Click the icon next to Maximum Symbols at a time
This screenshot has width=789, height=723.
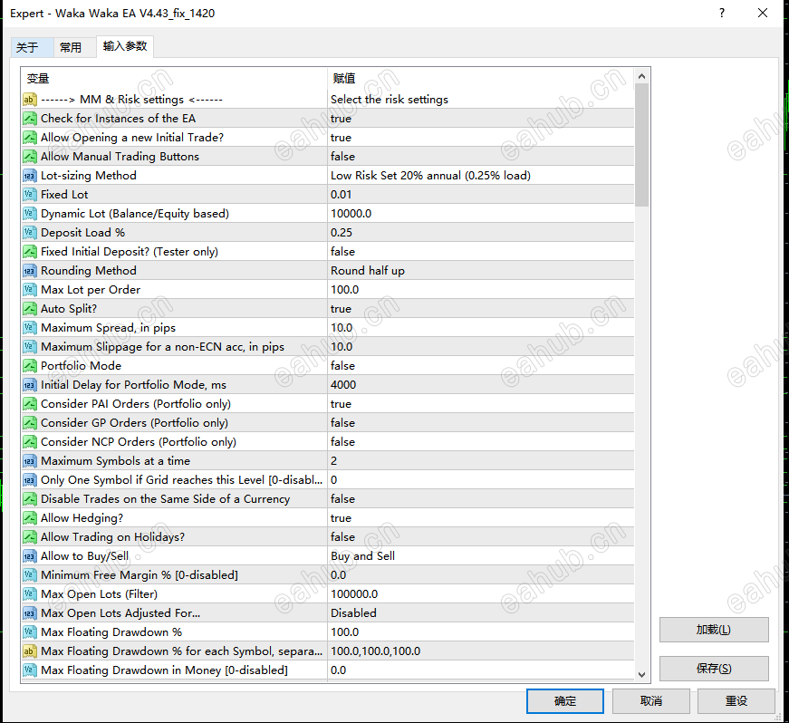coord(30,461)
